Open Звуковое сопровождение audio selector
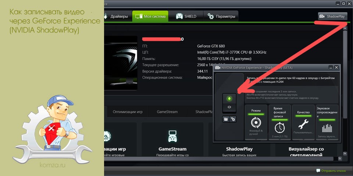This screenshot has width=353, height=176. pyautogui.click(x=327, y=122)
